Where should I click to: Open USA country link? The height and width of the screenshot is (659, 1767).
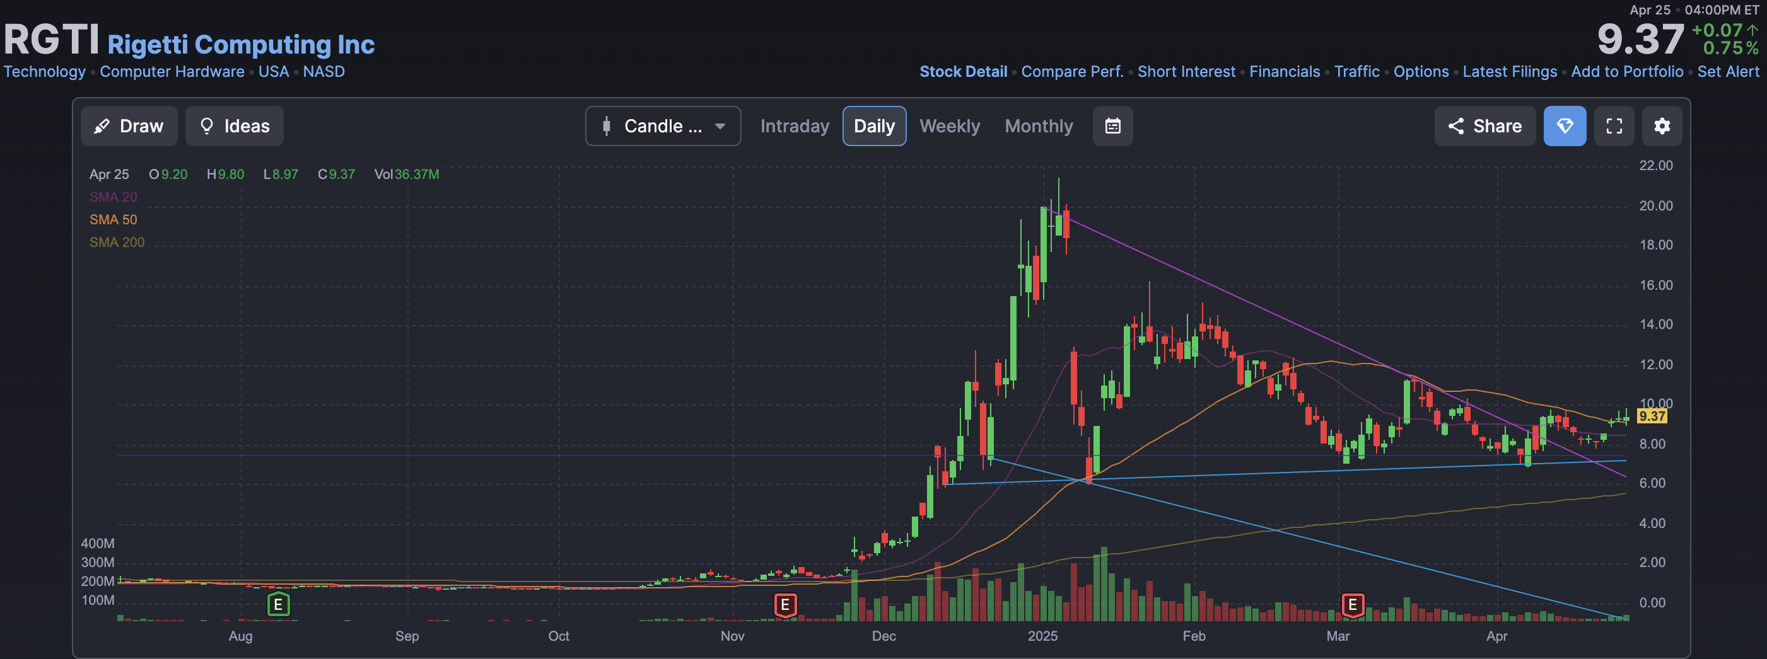click(273, 71)
